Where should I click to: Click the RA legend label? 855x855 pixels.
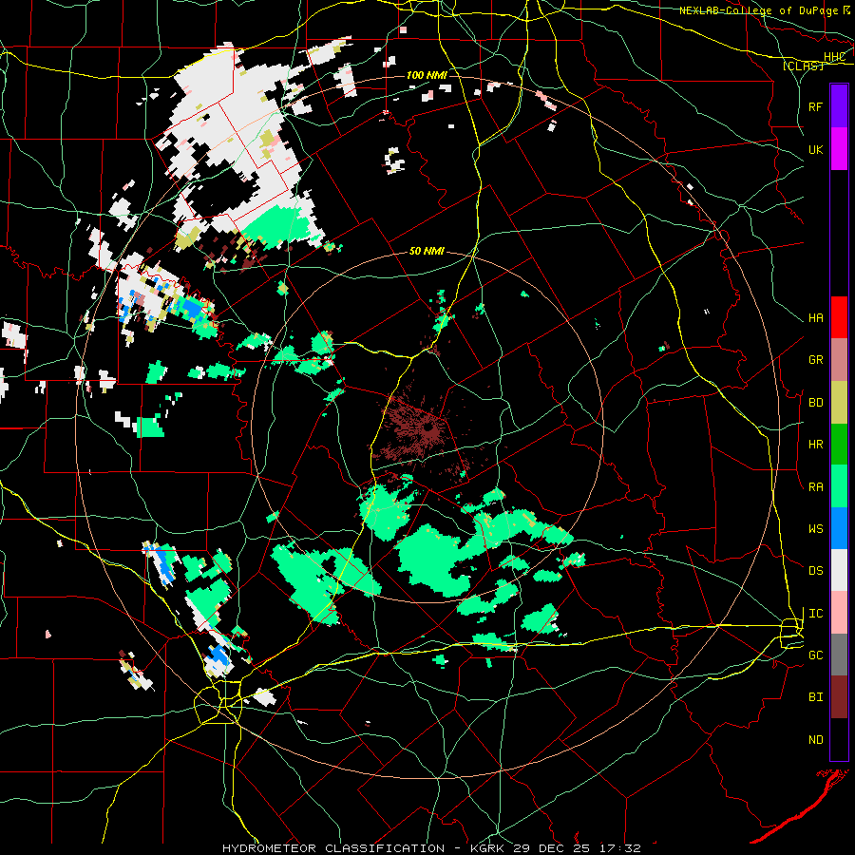[x=815, y=487]
